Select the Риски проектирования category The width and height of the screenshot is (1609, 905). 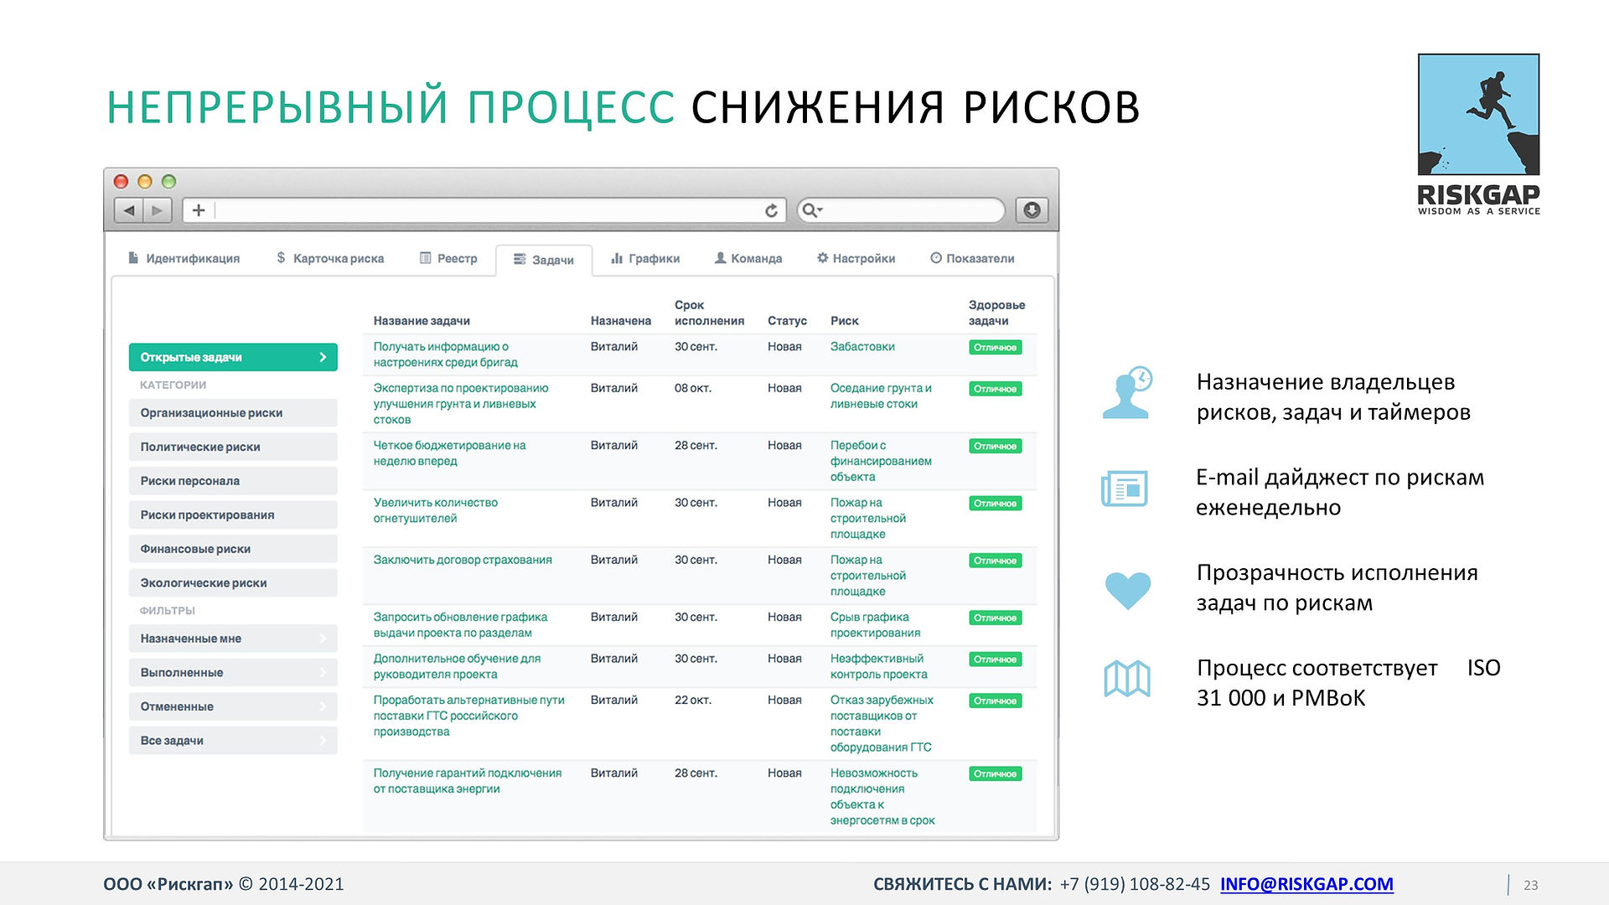point(233,515)
